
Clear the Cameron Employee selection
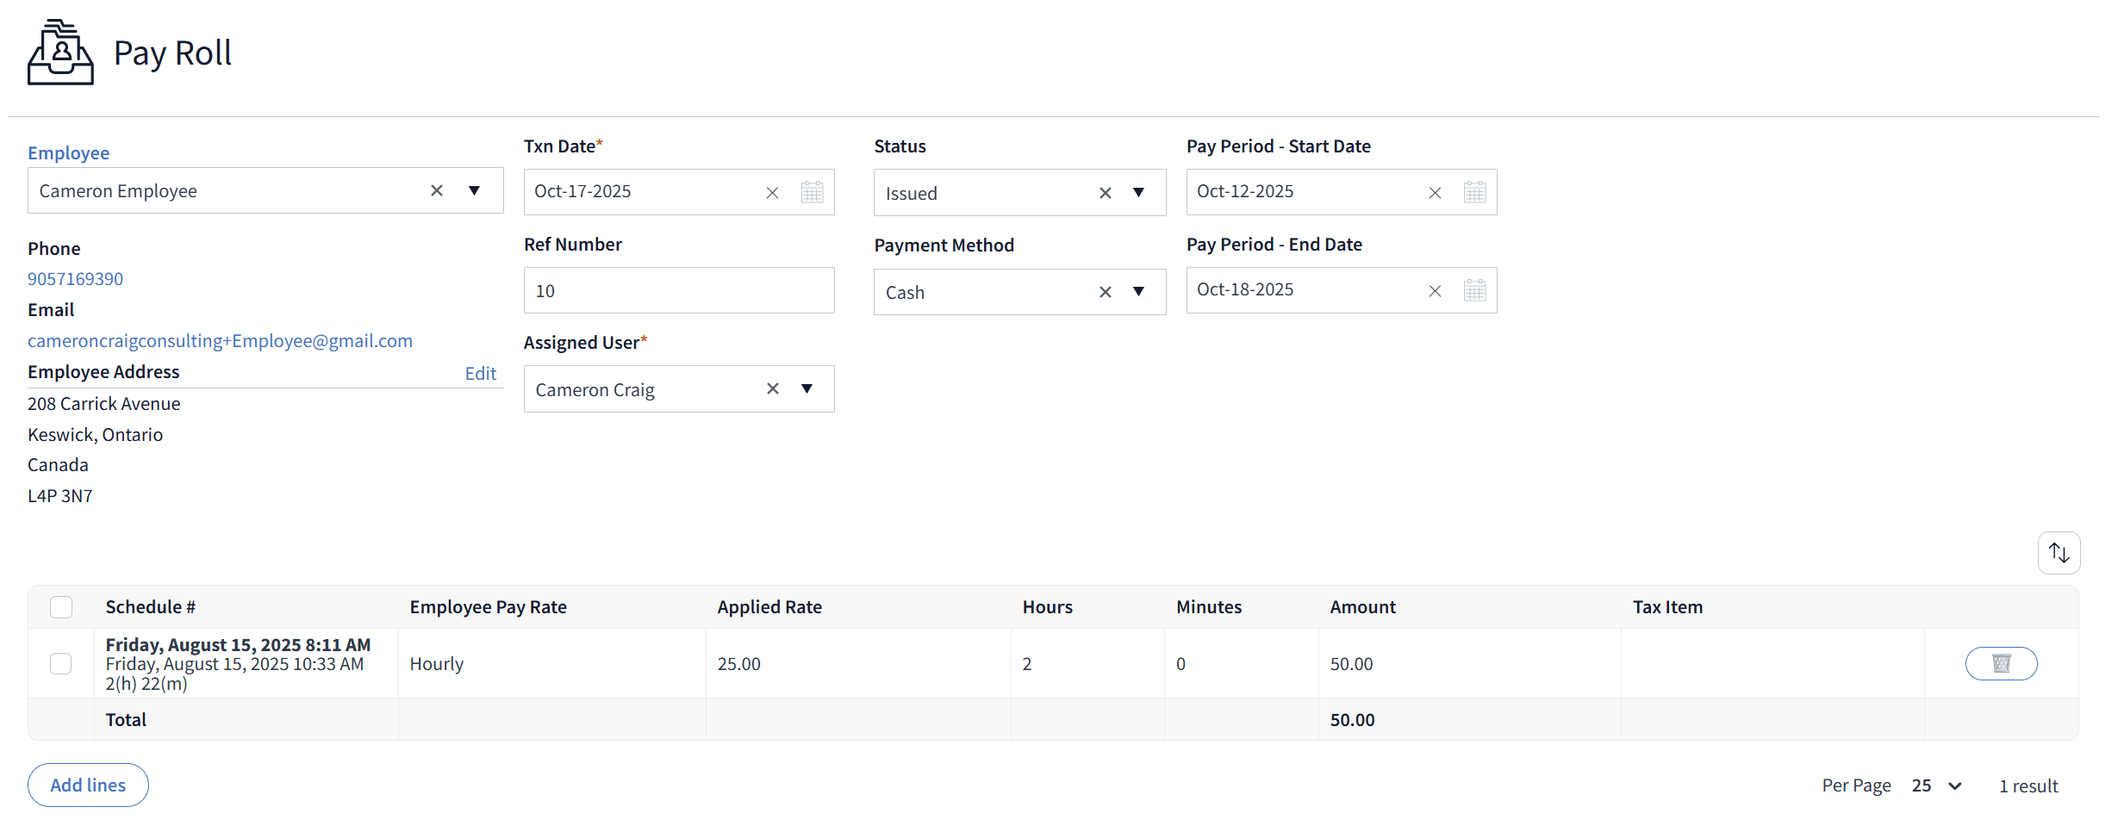click(x=437, y=190)
